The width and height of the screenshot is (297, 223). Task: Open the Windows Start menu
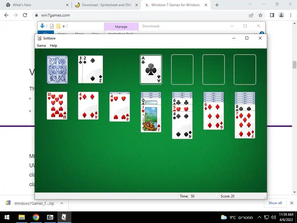click(7, 217)
